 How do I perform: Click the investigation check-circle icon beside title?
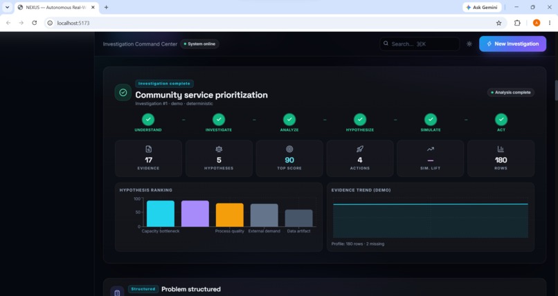point(123,93)
